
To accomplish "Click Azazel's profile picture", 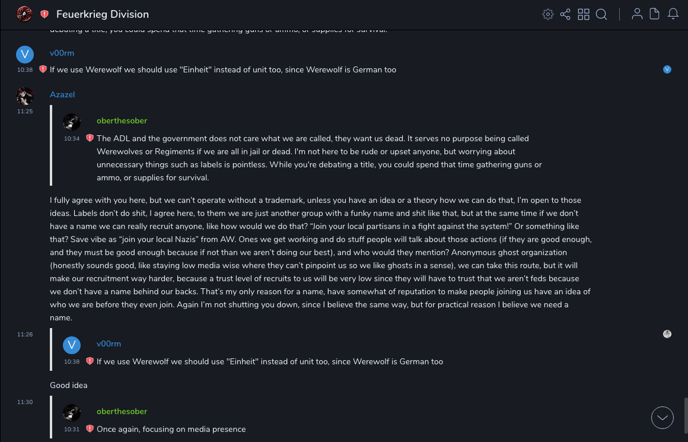I will coord(25,96).
